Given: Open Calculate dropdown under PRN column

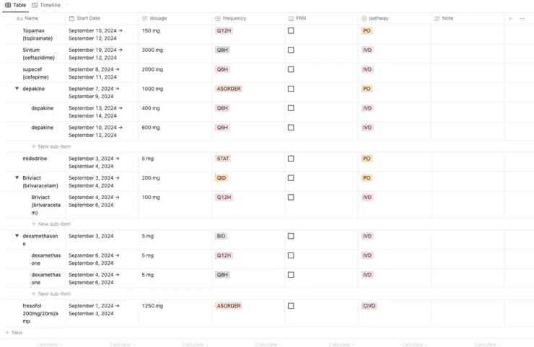Looking at the screenshot, I should 341,345.
